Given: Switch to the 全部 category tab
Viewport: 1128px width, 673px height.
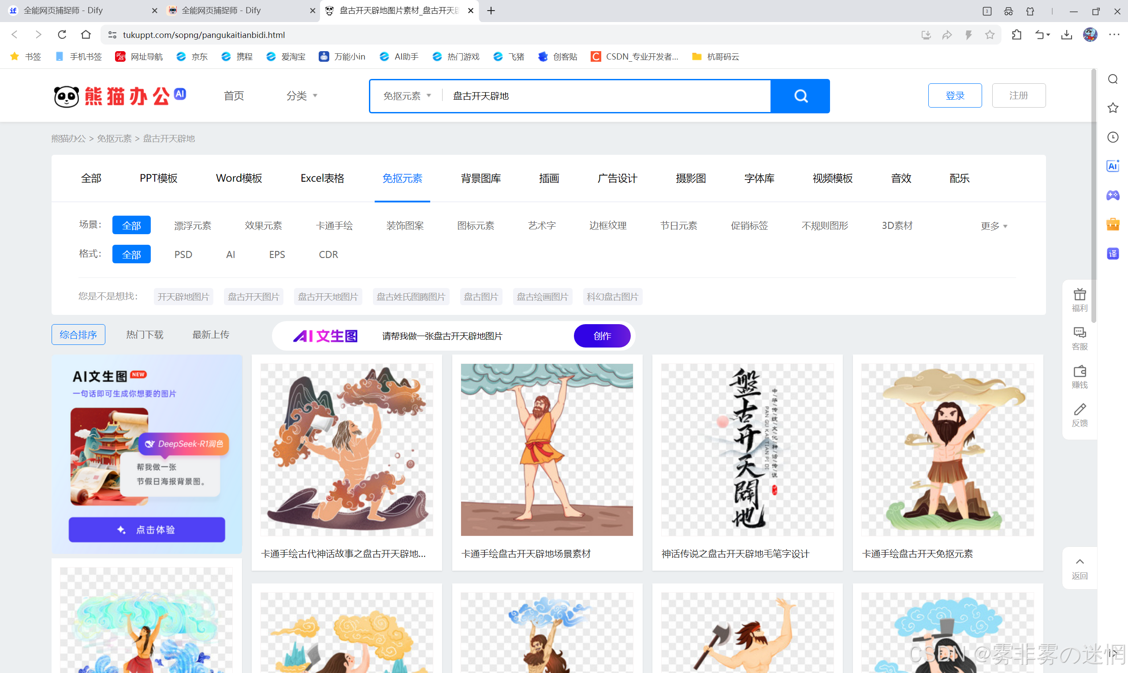Looking at the screenshot, I should (91, 178).
